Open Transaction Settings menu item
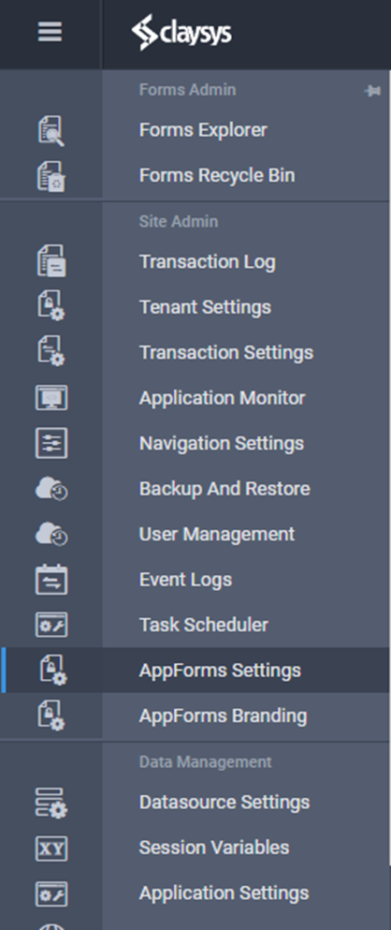Image resolution: width=391 pixels, height=930 pixels. pos(226,353)
